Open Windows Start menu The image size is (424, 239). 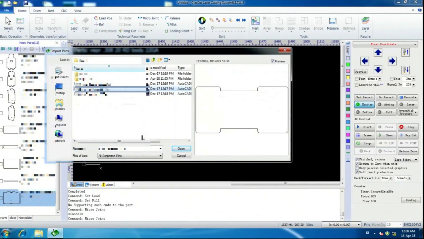pyautogui.click(x=6, y=233)
